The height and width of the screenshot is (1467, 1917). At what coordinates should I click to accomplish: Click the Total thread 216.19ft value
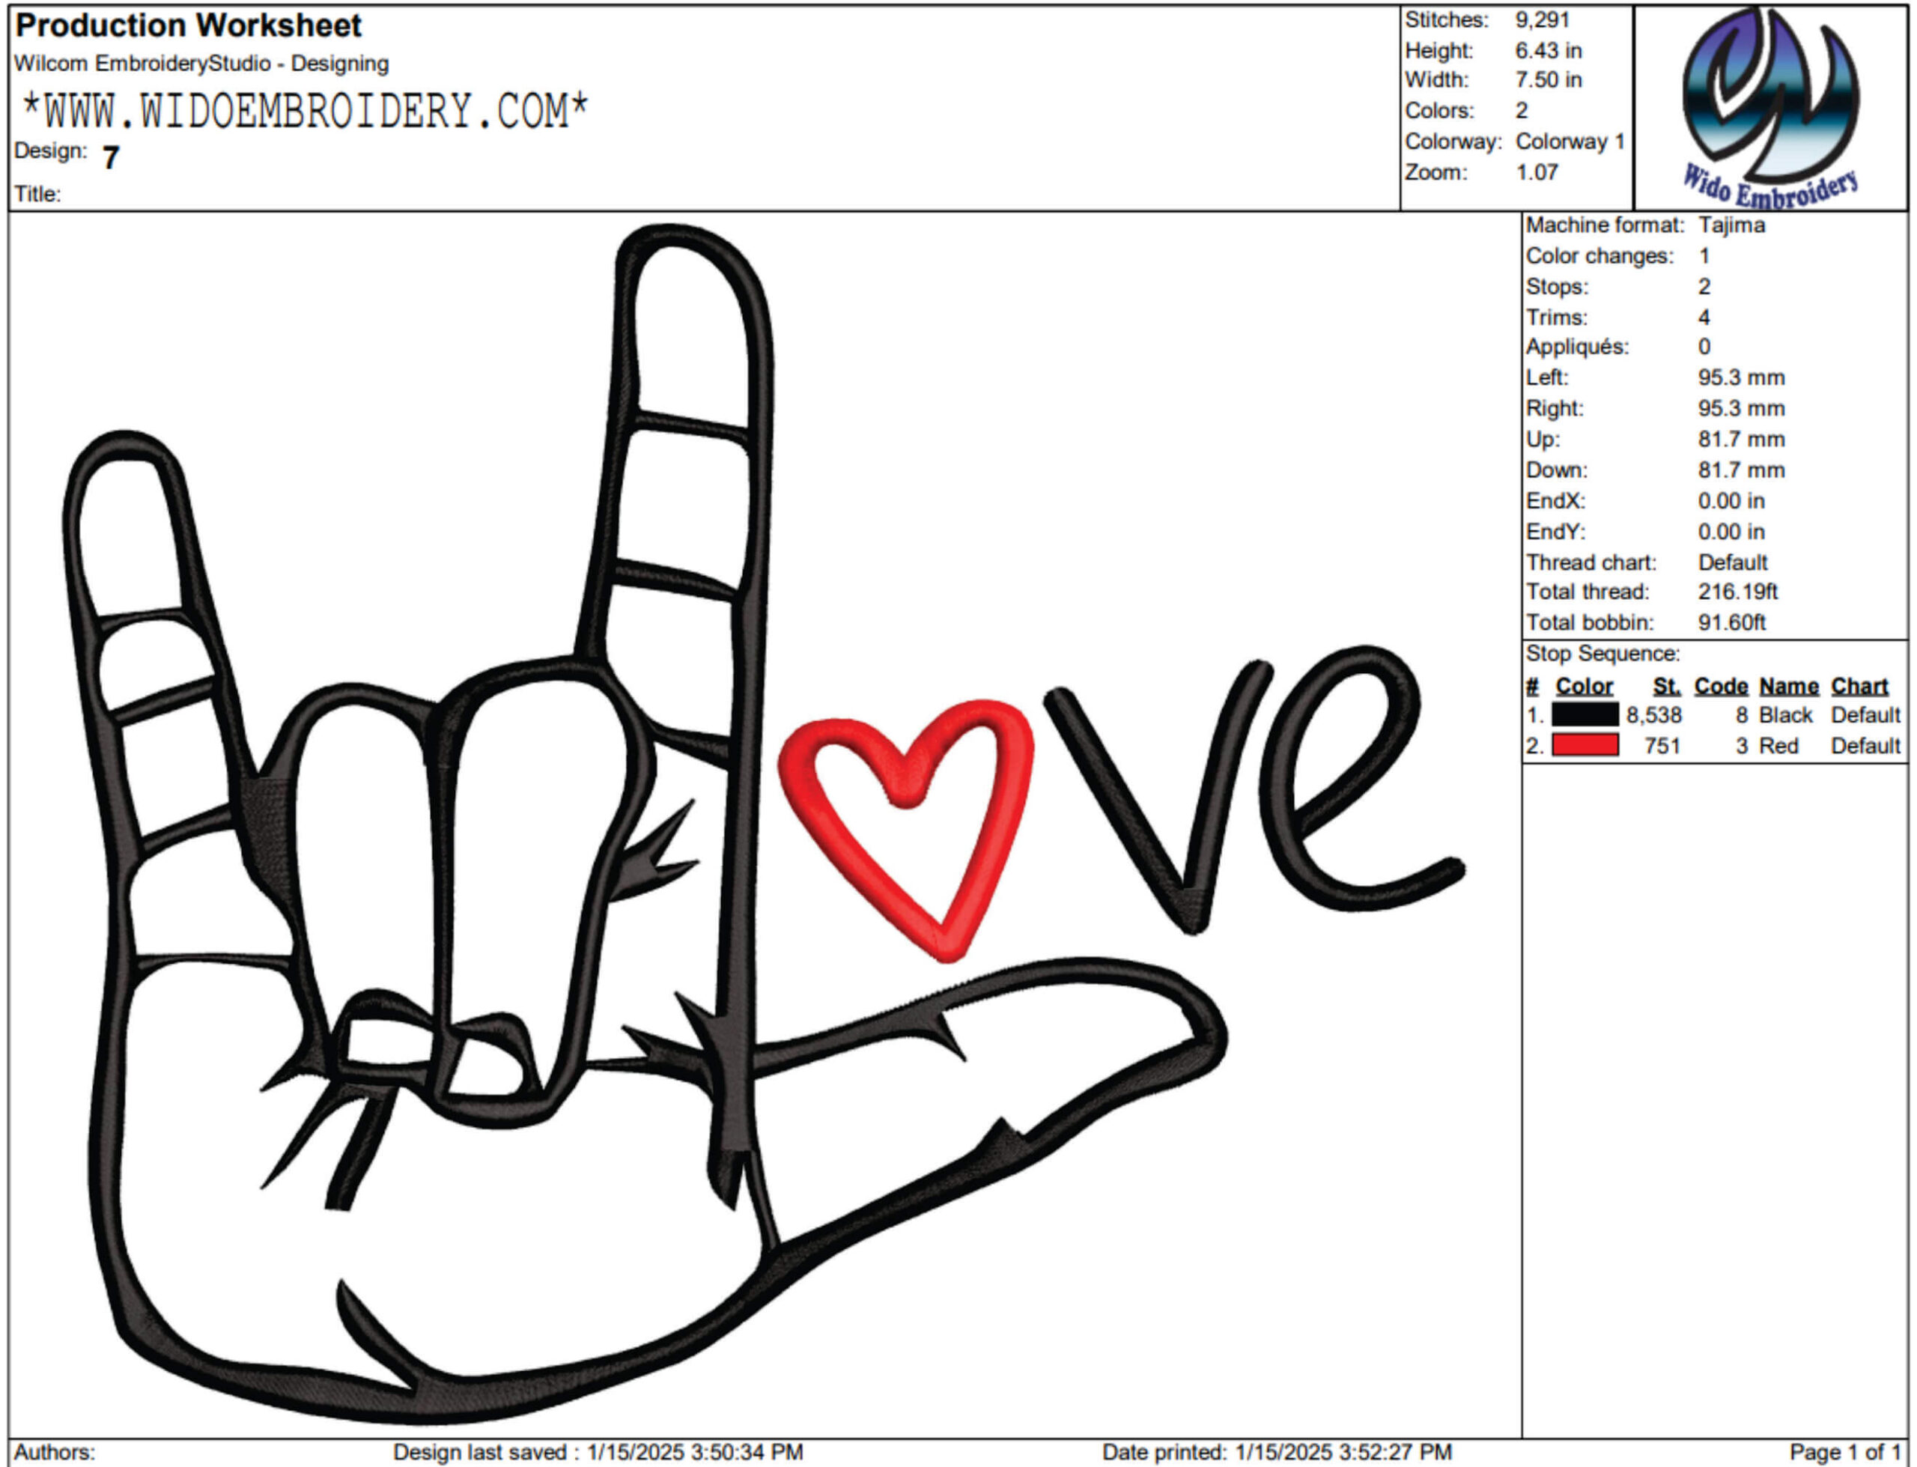coord(1737,592)
